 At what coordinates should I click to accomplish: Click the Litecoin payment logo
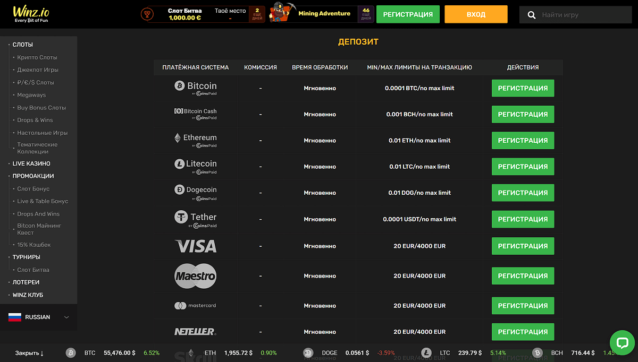[196, 167]
